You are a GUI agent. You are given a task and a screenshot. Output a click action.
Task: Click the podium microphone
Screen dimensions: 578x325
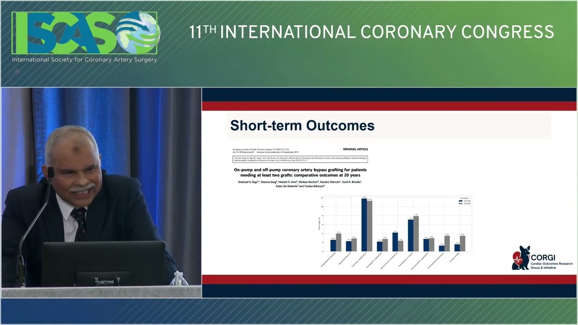51,172
